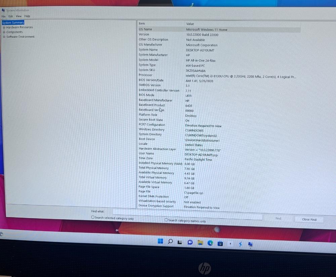The height and width of the screenshot is (277, 336).
Task: Open the View menu
Action: tap(18, 16)
